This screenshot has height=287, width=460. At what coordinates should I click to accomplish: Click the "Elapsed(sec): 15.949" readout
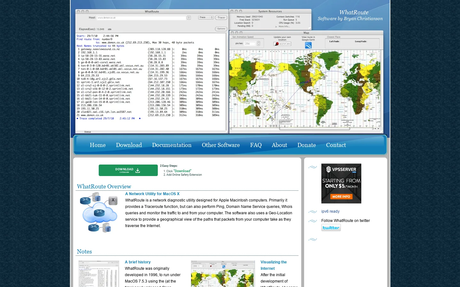(91, 29)
